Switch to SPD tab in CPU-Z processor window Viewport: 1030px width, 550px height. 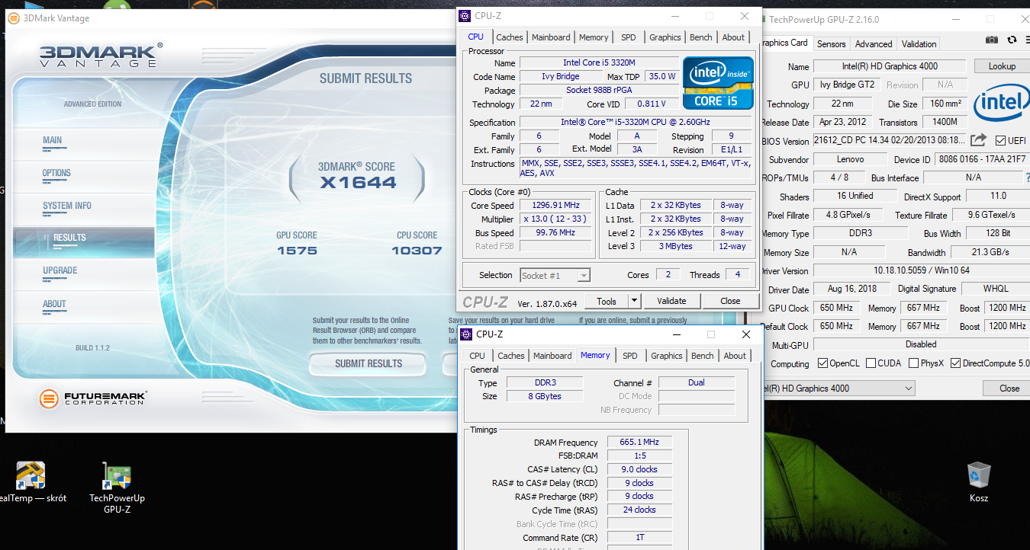(628, 37)
